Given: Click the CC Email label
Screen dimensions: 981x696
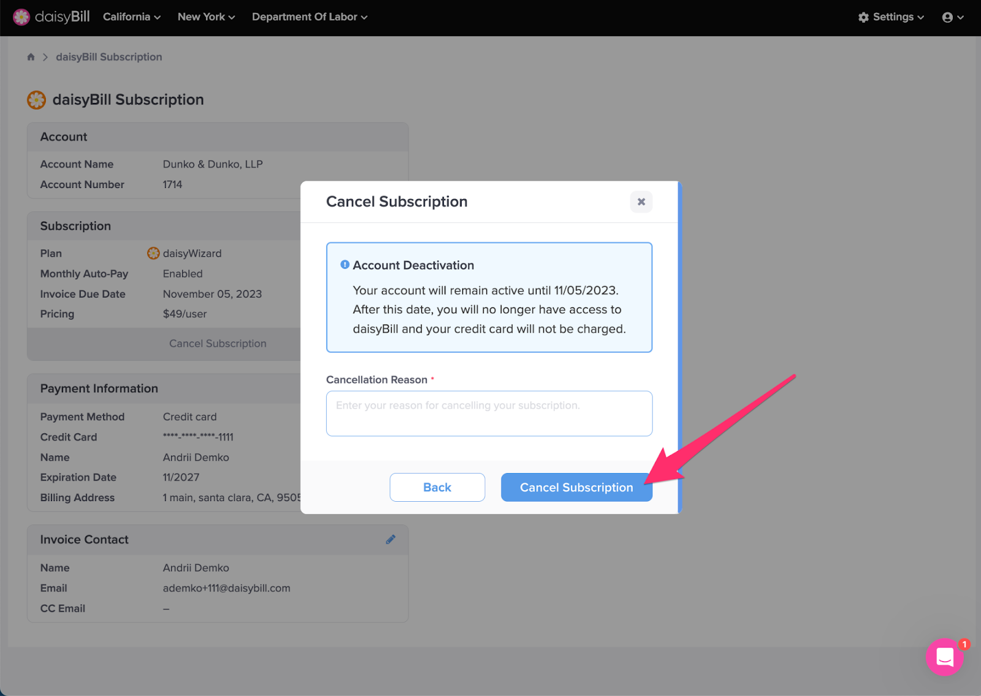Looking at the screenshot, I should pyautogui.click(x=63, y=608).
